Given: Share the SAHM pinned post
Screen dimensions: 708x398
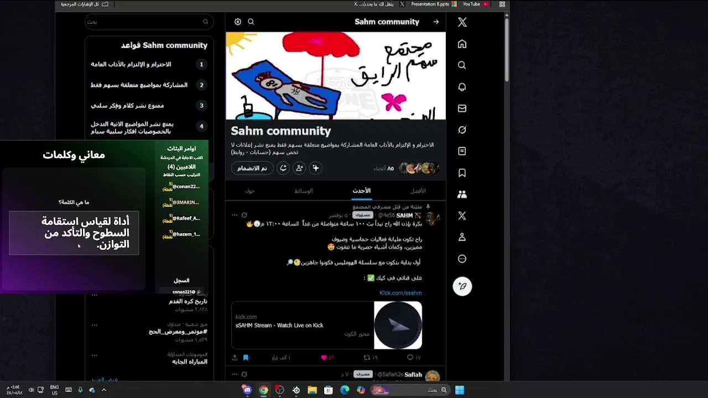Looking at the screenshot, I should pyautogui.click(x=235, y=358).
